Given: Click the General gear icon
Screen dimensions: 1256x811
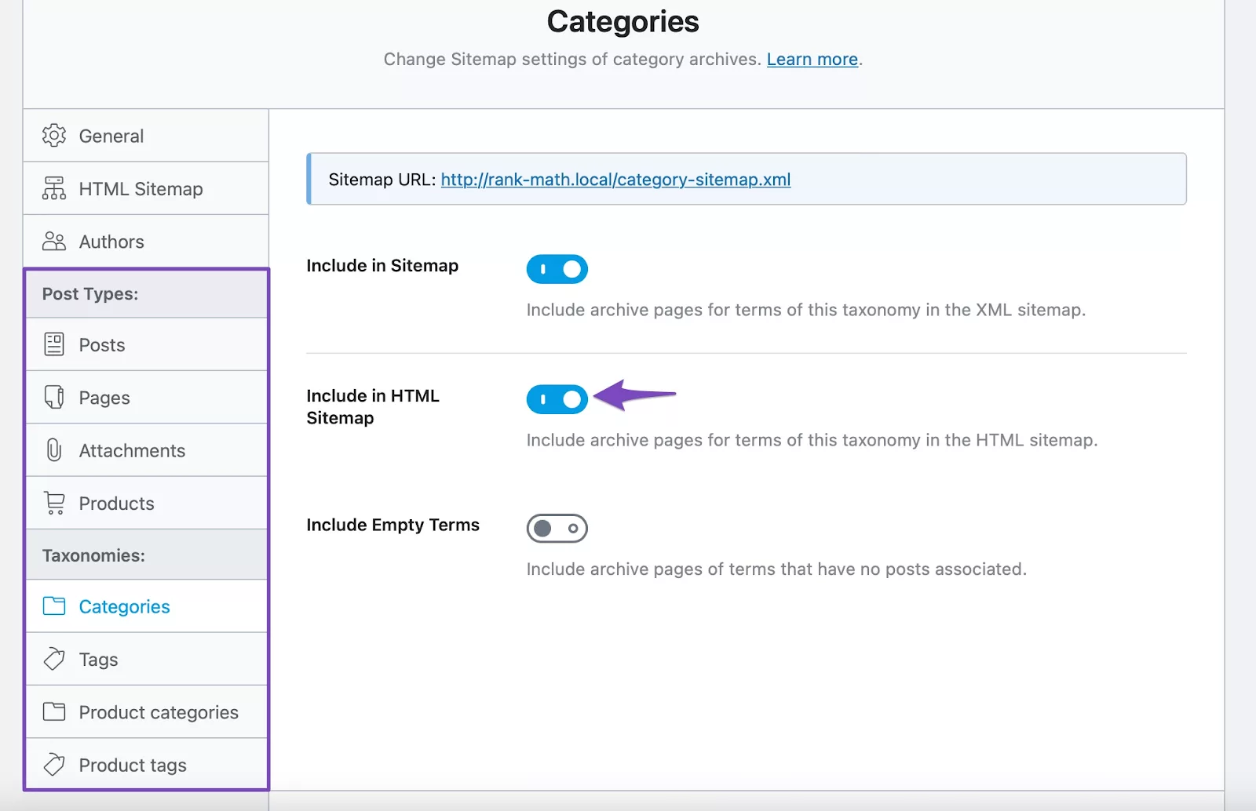Looking at the screenshot, I should pos(54,135).
